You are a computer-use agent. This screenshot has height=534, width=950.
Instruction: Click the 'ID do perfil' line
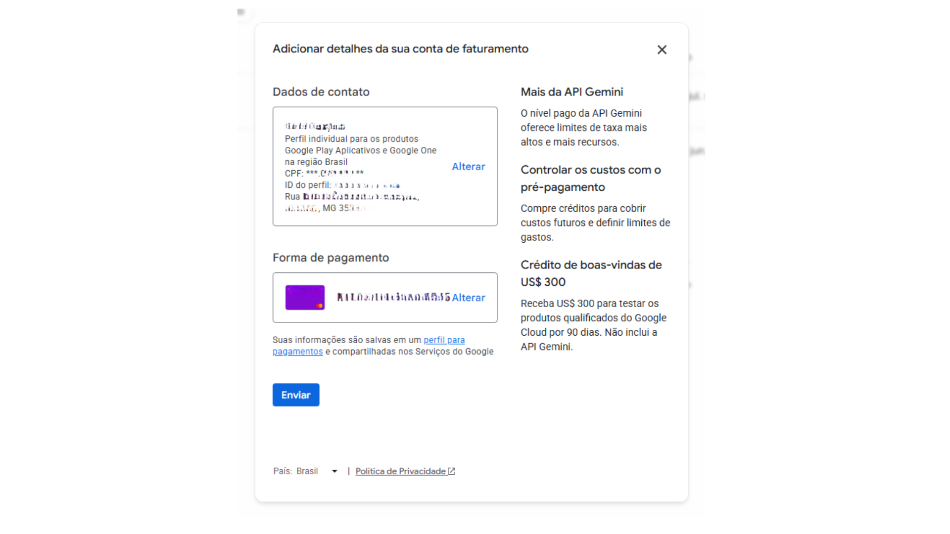point(342,185)
